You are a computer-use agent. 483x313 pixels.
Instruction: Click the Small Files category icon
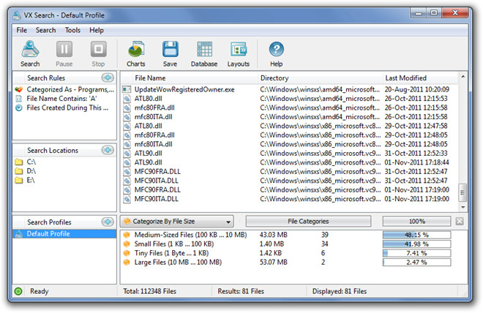point(127,244)
